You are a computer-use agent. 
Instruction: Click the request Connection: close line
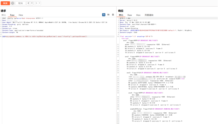(10, 28)
